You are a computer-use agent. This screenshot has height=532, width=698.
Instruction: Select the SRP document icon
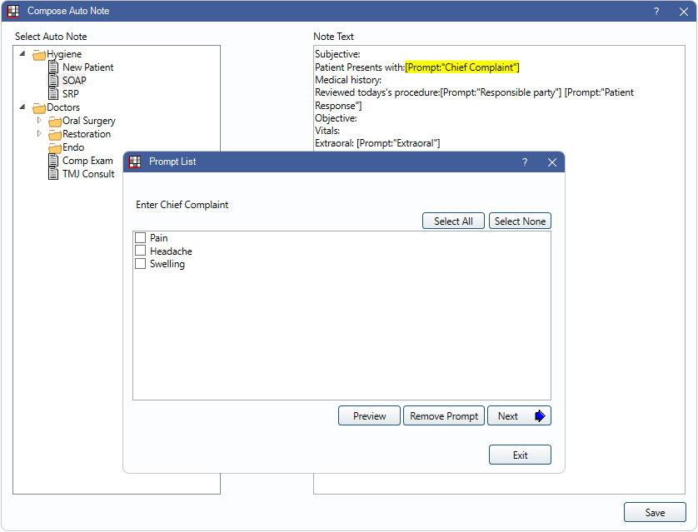pyautogui.click(x=54, y=94)
